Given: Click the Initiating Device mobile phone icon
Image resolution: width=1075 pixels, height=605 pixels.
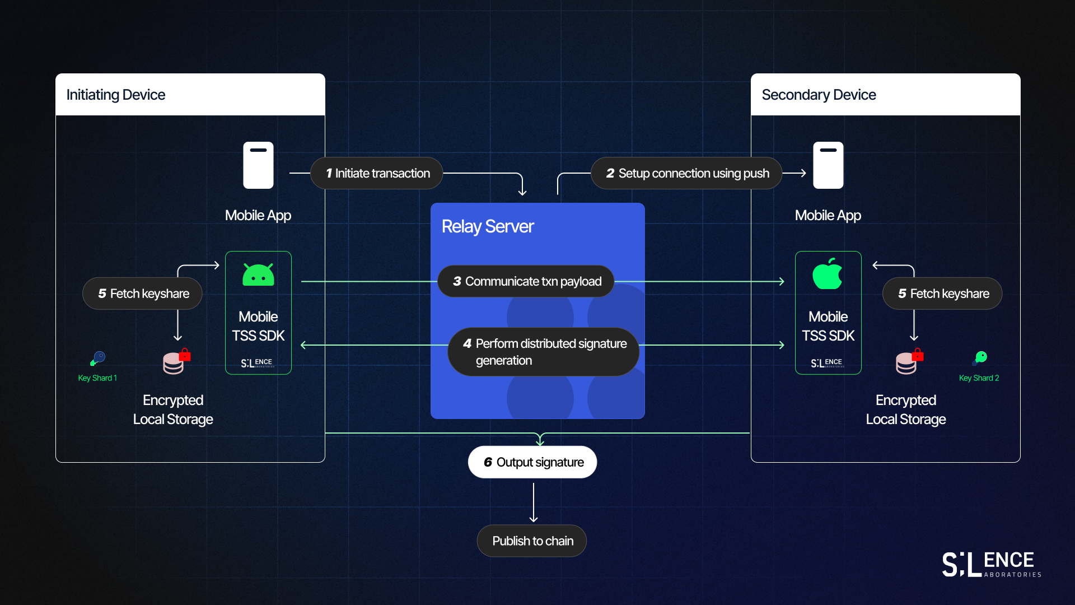Looking at the screenshot, I should coord(258,165).
